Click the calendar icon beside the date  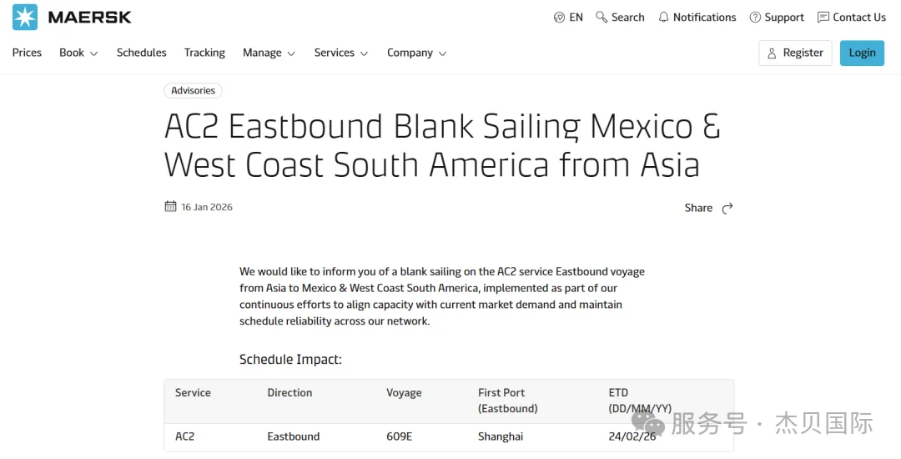[x=171, y=207]
